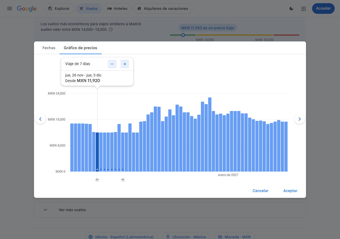Click the info icon beside price range text
This screenshot has height=239, width=340.
point(111,29)
